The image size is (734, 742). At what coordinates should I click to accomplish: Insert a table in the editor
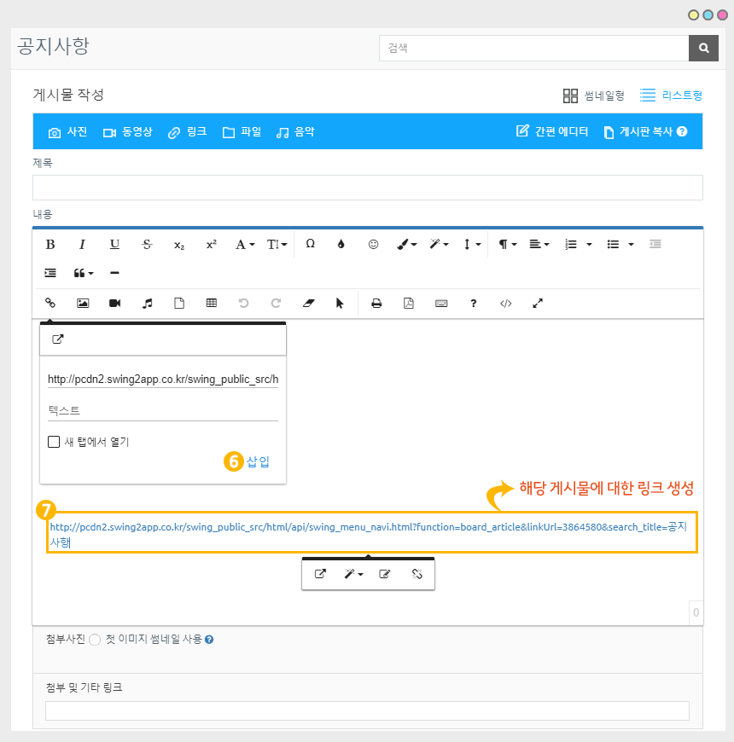(211, 303)
